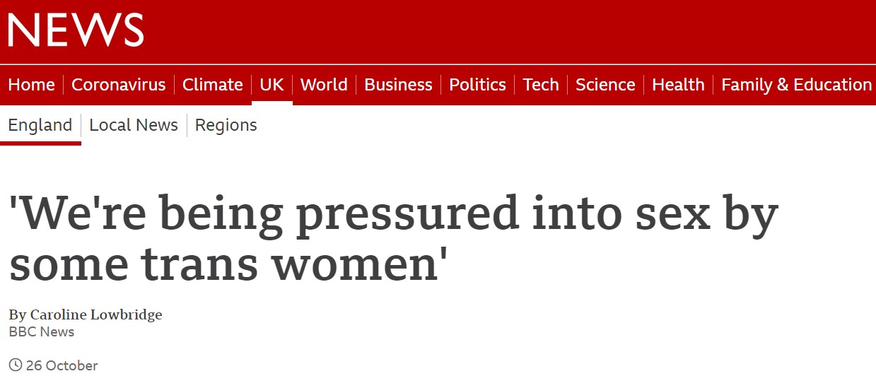
Task: Open the Family & Education section
Action: coord(796,85)
